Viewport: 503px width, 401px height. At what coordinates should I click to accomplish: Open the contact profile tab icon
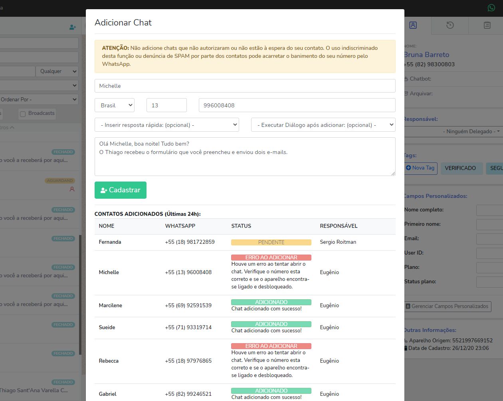(x=413, y=25)
